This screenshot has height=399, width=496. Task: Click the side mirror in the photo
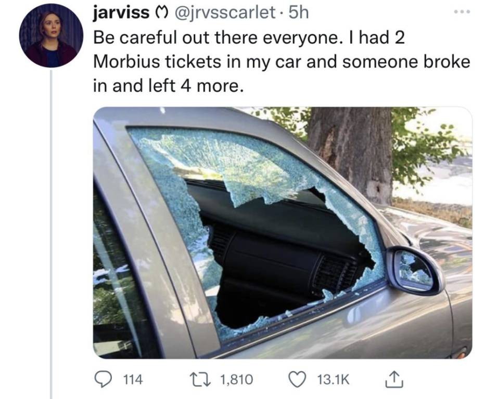(415, 271)
